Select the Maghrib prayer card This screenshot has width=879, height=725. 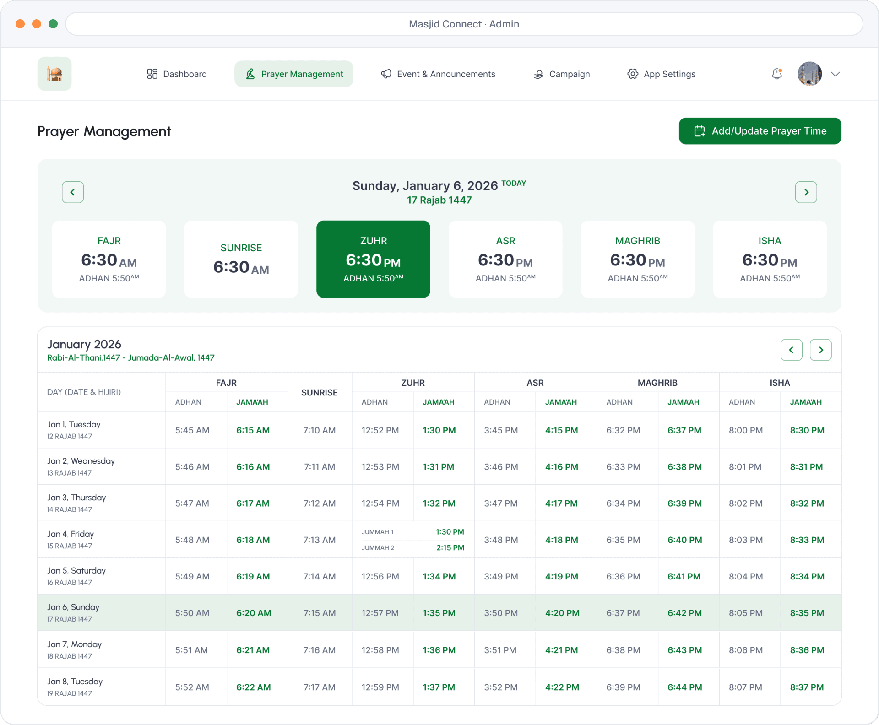coord(638,259)
